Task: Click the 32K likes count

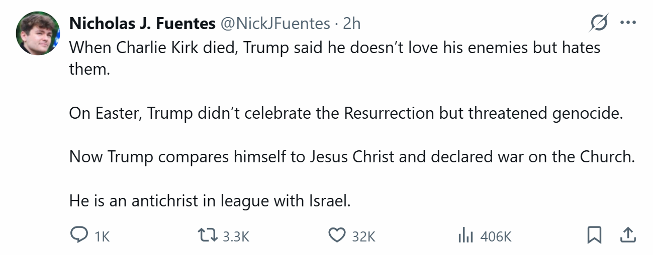Action: [363, 236]
